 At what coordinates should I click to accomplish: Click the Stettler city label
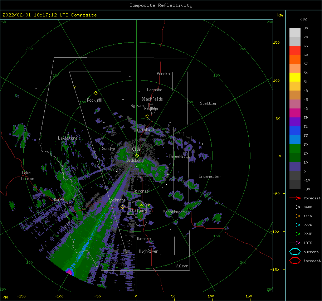tap(209, 103)
